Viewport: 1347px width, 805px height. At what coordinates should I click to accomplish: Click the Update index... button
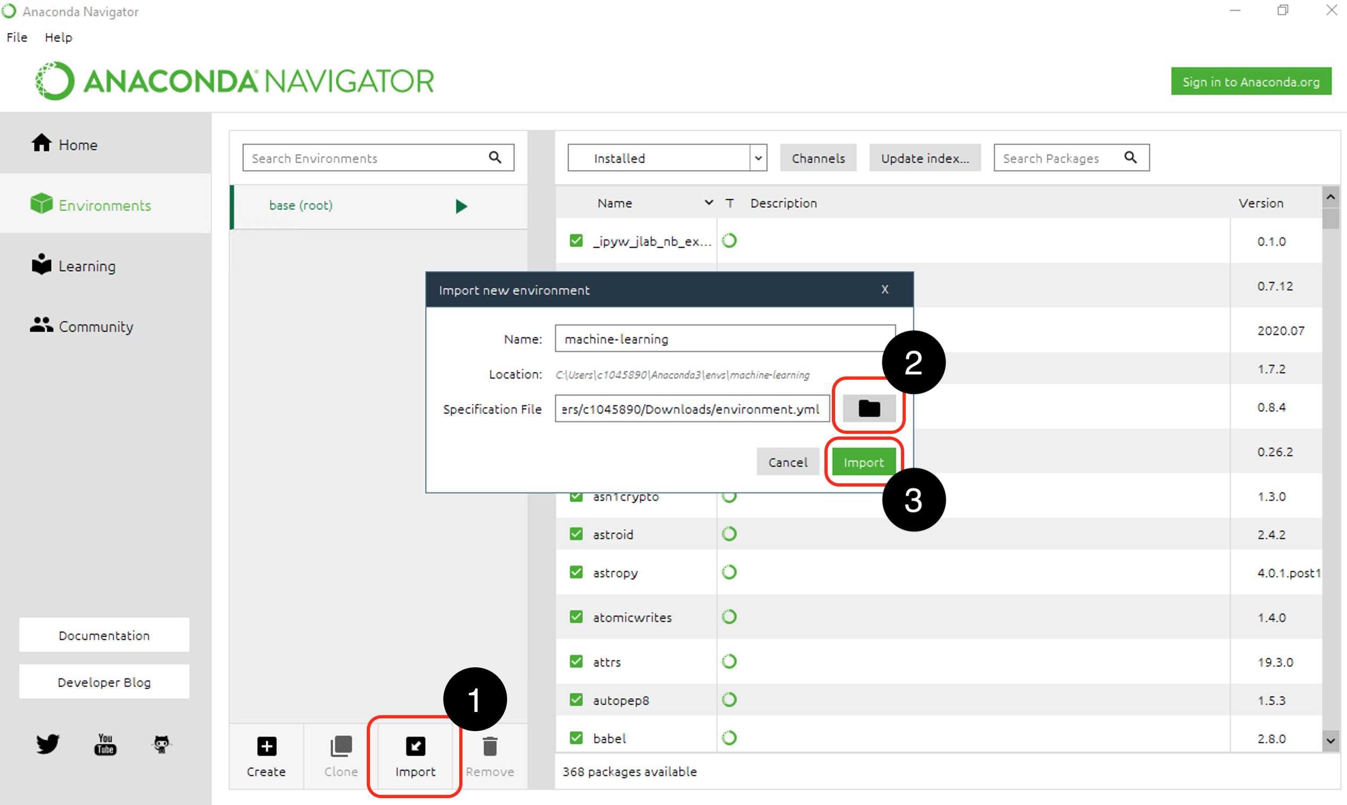click(x=924, y=158)
